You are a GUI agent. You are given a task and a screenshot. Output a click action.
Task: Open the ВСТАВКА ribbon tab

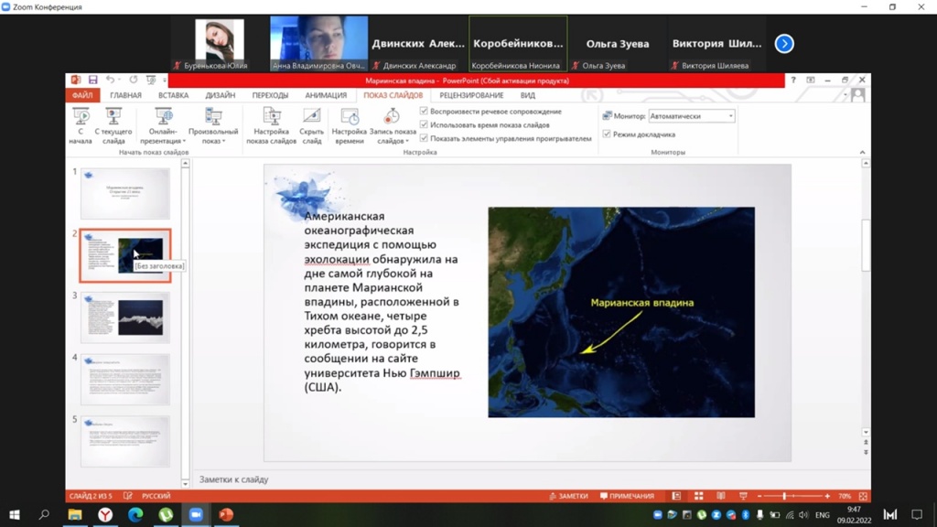point(173,95)
